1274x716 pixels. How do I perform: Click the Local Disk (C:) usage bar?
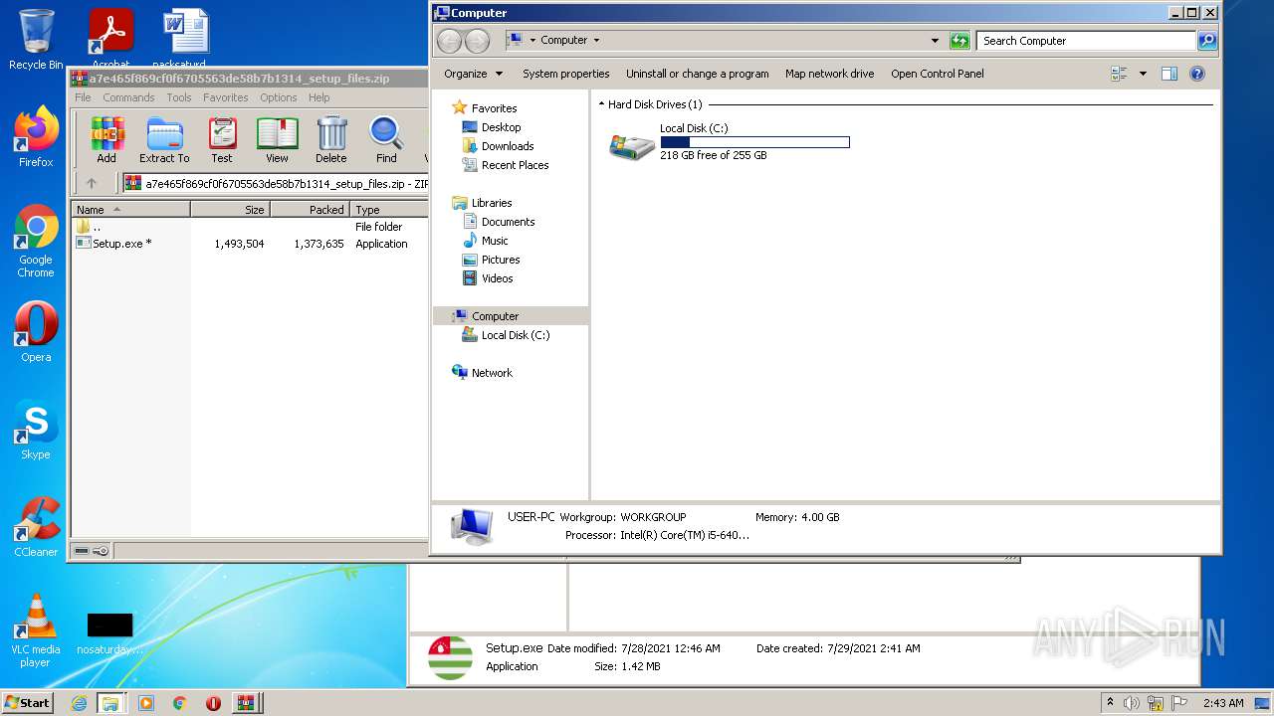(x=754, y=142)
